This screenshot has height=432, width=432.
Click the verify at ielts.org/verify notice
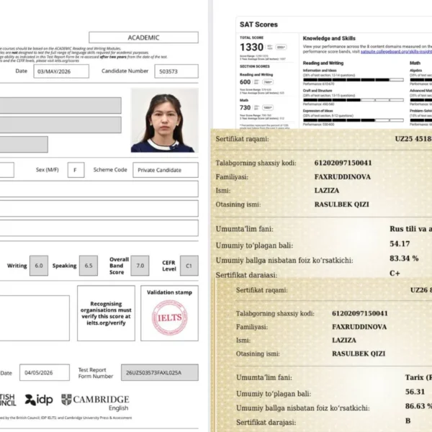tap(106, 313)
